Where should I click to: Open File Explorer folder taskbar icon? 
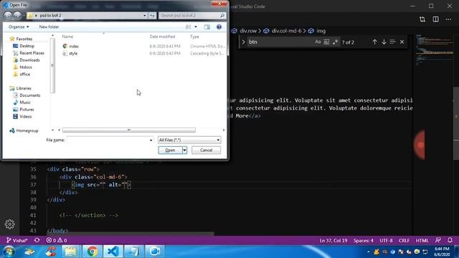pos(71,252)
